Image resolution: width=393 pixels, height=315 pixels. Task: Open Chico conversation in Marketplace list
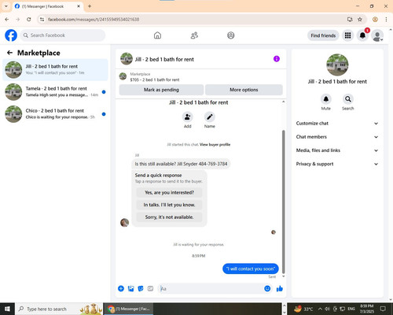point(55,114)
